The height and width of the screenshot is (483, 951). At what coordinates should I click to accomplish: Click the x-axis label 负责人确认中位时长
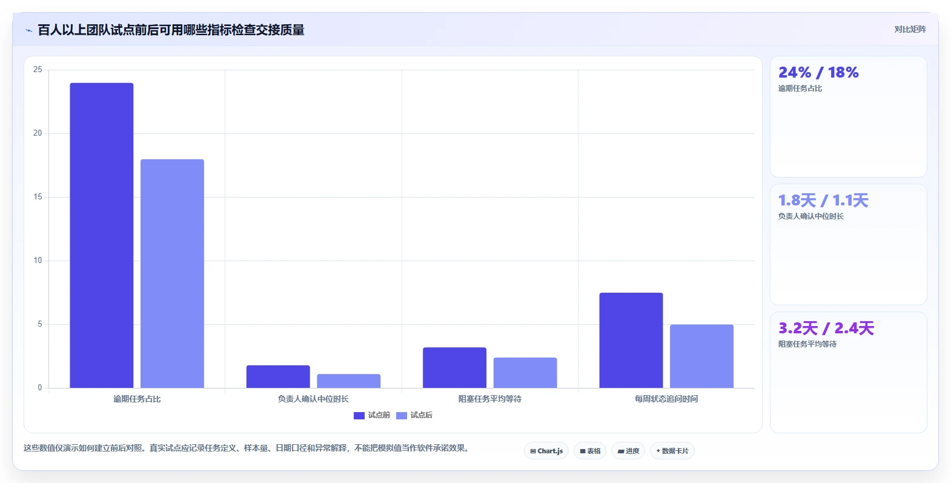tap(313, 399)
